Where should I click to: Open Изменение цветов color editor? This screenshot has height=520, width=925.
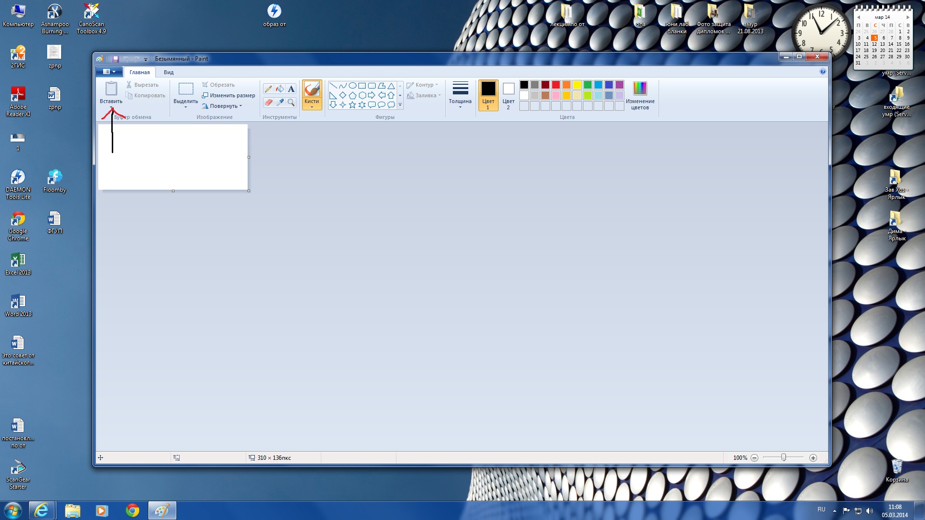click(x=640, y=95)
